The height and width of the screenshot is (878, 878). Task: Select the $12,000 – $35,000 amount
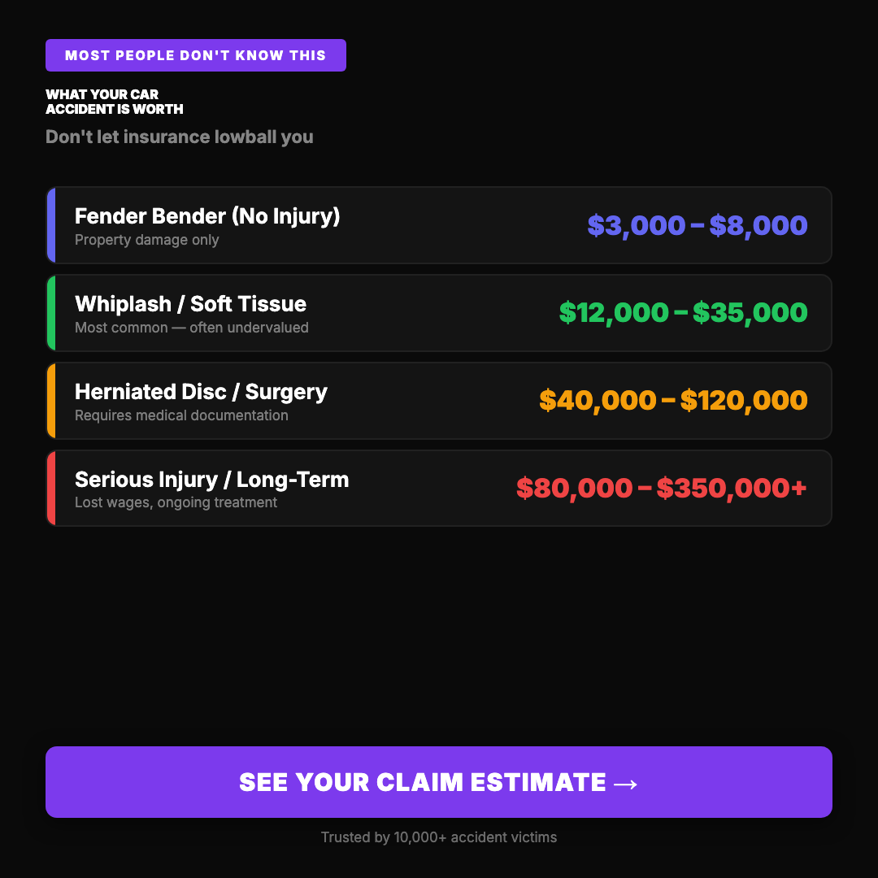(x=683, y=313)
